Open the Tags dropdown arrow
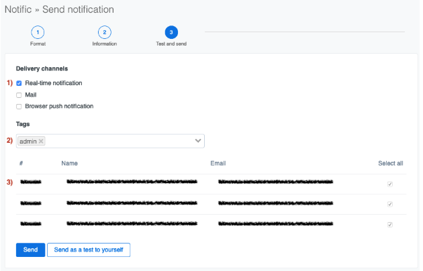This screenshot has height=271, width=423. 198,141
